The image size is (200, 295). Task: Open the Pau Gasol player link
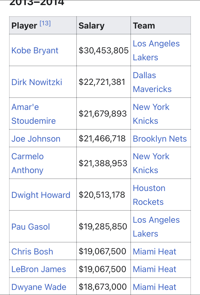(x=31, y=227)
